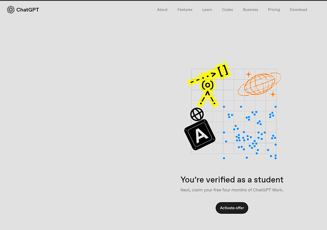Open the Download link
327x230 pixels.
click(x=298, y=9)
